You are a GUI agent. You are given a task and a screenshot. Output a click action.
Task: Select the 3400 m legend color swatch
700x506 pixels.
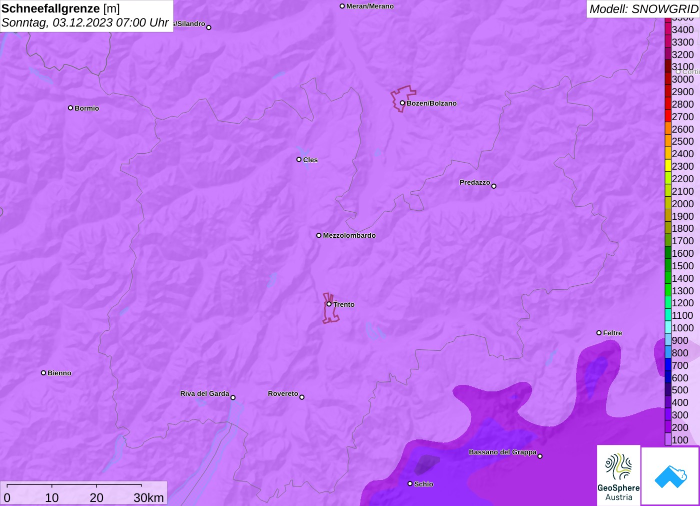(x=668, y=30)
